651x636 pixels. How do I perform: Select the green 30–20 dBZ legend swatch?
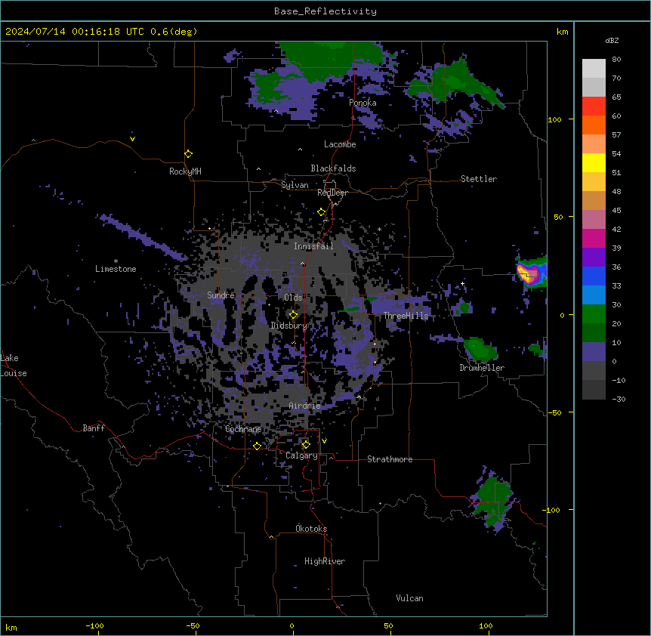(594, 314)
